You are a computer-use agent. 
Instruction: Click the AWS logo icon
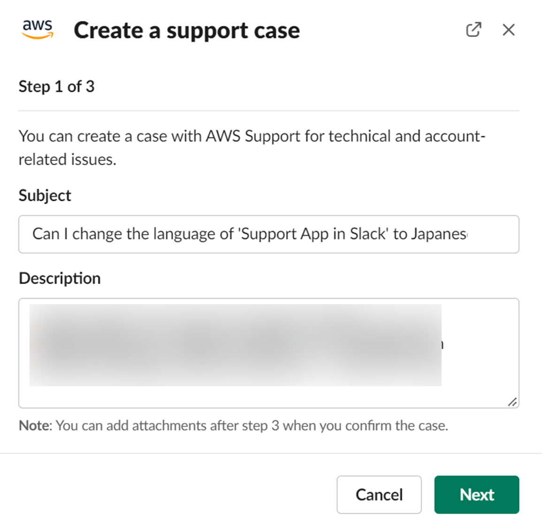coord(38,30)
